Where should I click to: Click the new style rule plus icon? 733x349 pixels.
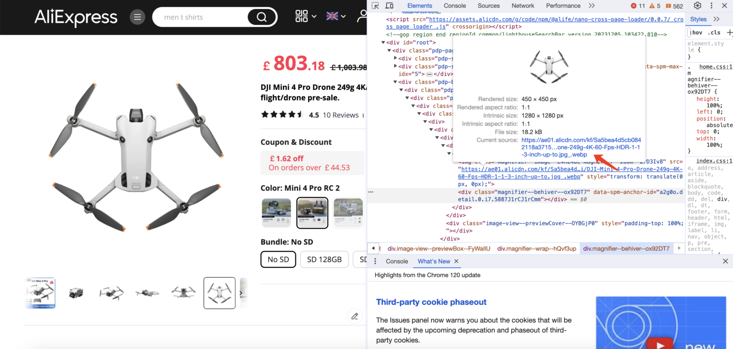pyautogui.click(x=729, y=32)
